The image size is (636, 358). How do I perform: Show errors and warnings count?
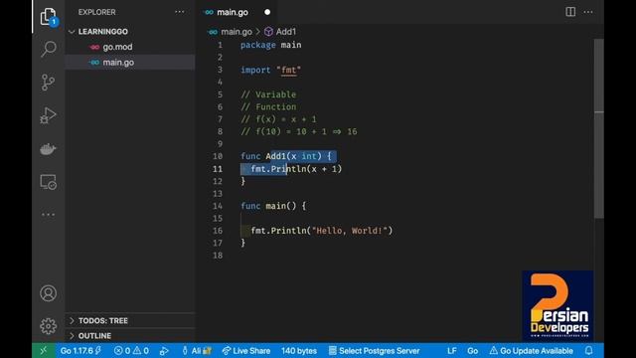tap(131, 351)
